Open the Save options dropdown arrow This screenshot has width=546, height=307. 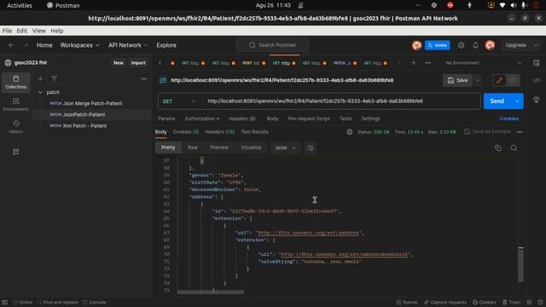click(478, 80)
